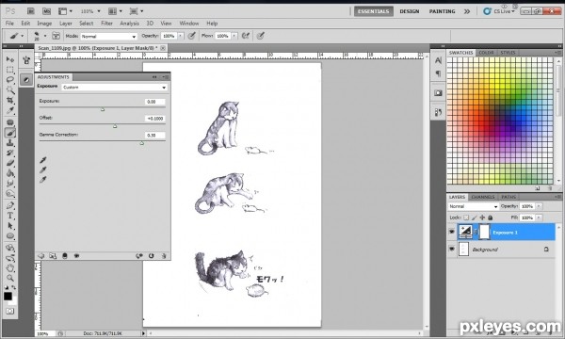Image resolution: width=565 pixels, height=339 pixels.
Task: Switch to the Paths tab
Action: pos(508,197)
